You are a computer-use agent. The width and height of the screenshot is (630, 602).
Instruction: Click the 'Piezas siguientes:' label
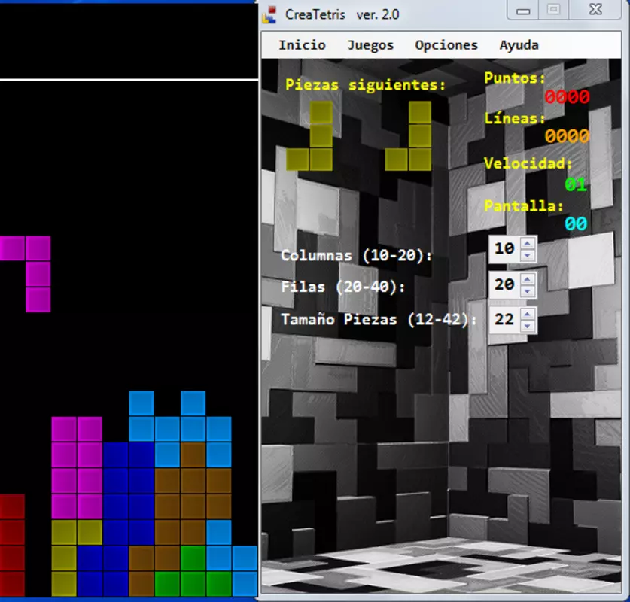click(365, 85)
